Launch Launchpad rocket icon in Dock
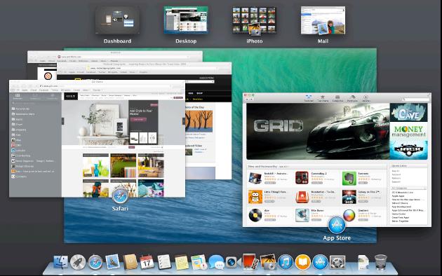Viewport: 442px width, 276px height. click(78, 262)
